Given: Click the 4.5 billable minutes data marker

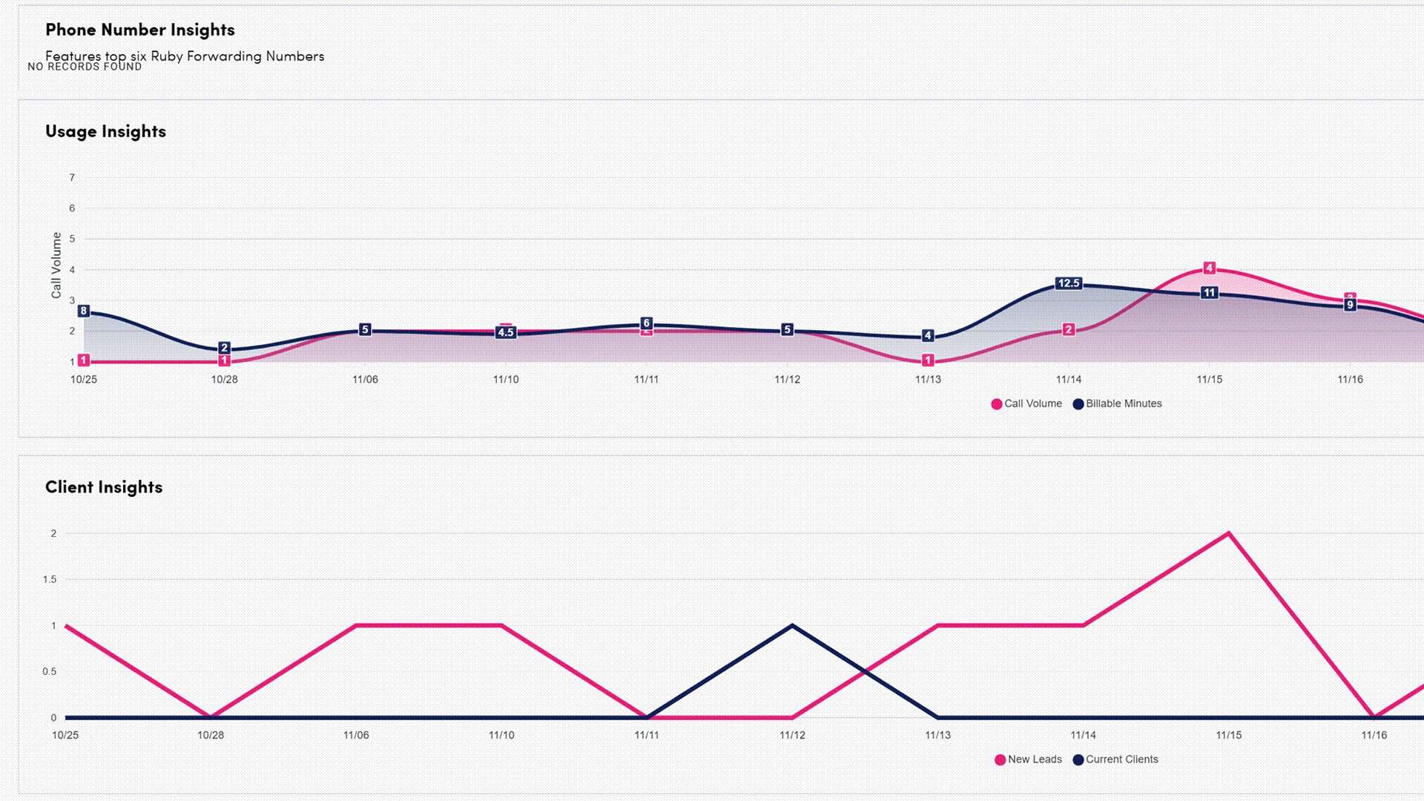Looking at the screenshot, I should (x=506, y=333).
